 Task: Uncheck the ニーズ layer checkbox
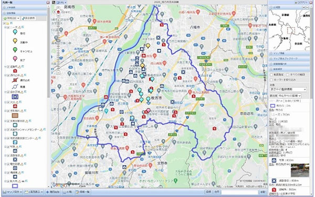point(8,27)
